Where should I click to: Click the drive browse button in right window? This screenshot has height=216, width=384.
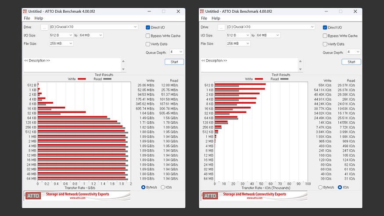coord(221,27)
